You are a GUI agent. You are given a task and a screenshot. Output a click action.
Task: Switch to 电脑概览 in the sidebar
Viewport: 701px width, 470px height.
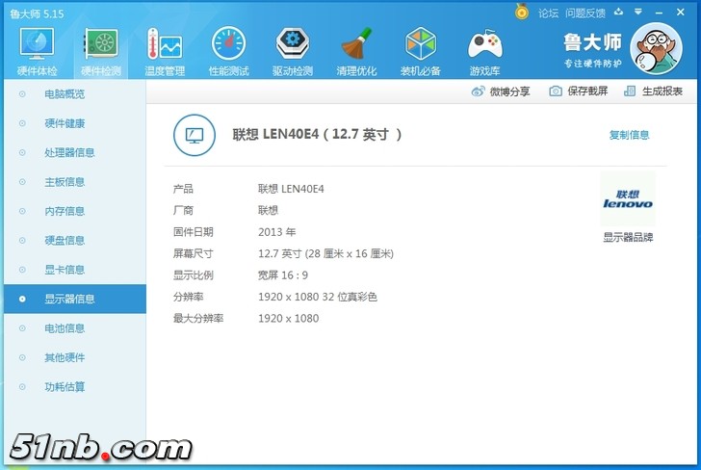[x=65, y=94]
